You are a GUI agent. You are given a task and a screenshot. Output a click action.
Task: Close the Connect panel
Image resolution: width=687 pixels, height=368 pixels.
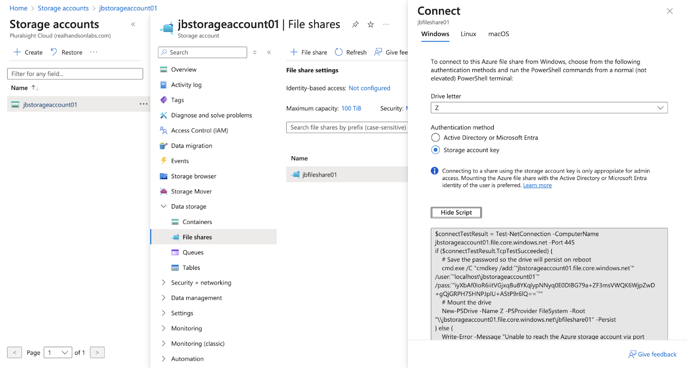[670, 11]
